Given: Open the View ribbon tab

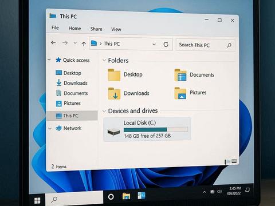Looking at the screenshot, I should coord(116,29).
